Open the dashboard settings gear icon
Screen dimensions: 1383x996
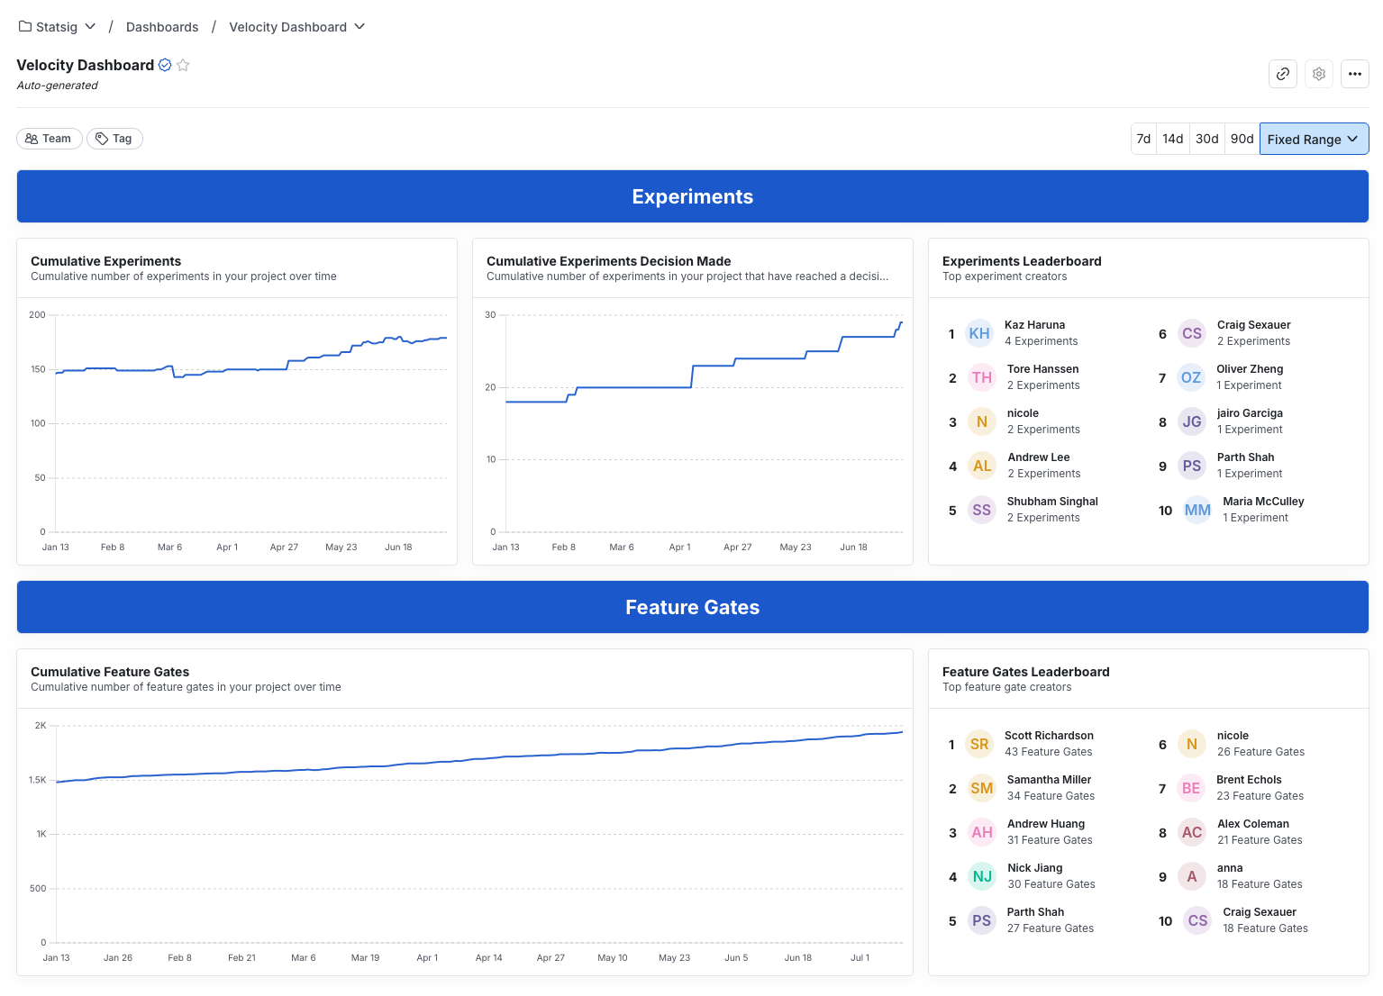click(1319, 74)
